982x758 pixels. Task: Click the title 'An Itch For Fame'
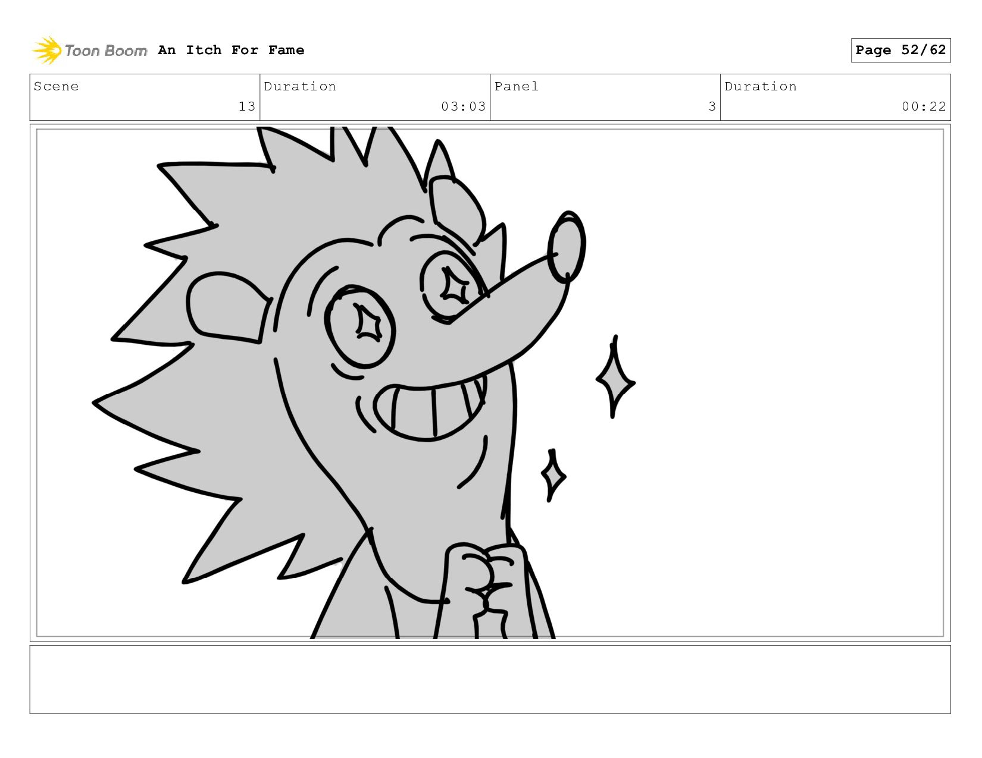[231, 50]
